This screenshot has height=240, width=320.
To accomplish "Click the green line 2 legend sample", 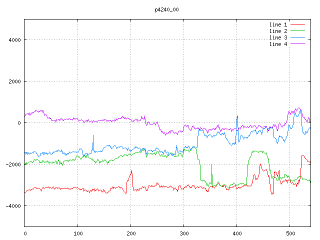I will coord(297,31).
